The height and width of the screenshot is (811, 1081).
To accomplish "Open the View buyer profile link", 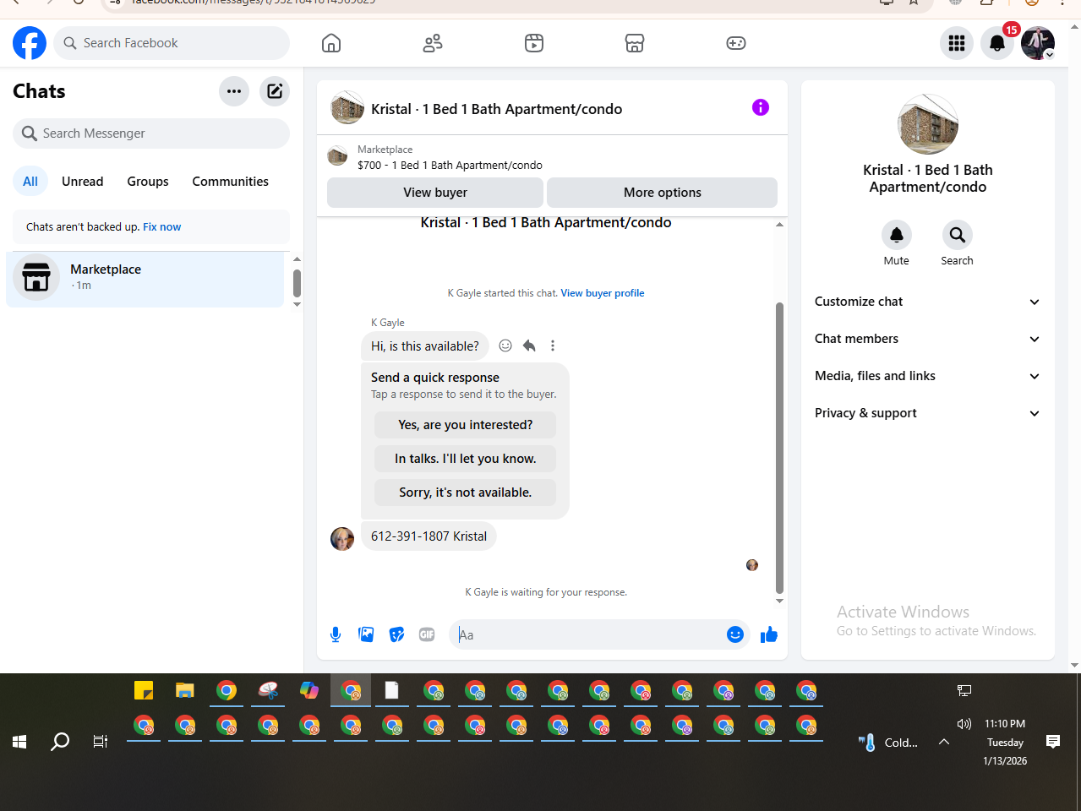I will click(x=603, y=293).
